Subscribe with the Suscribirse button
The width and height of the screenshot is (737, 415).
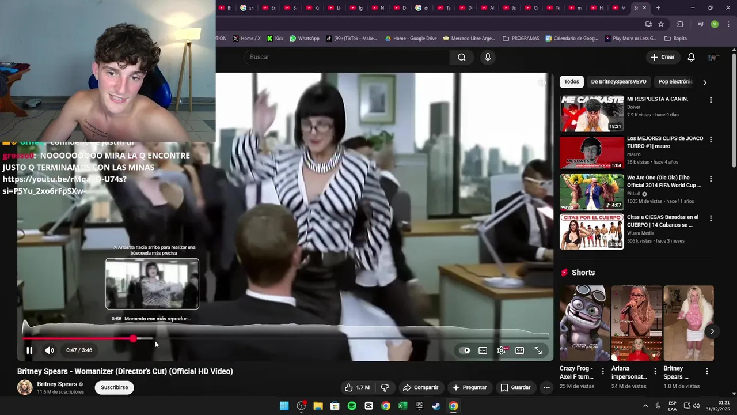(x=115, y=387)
